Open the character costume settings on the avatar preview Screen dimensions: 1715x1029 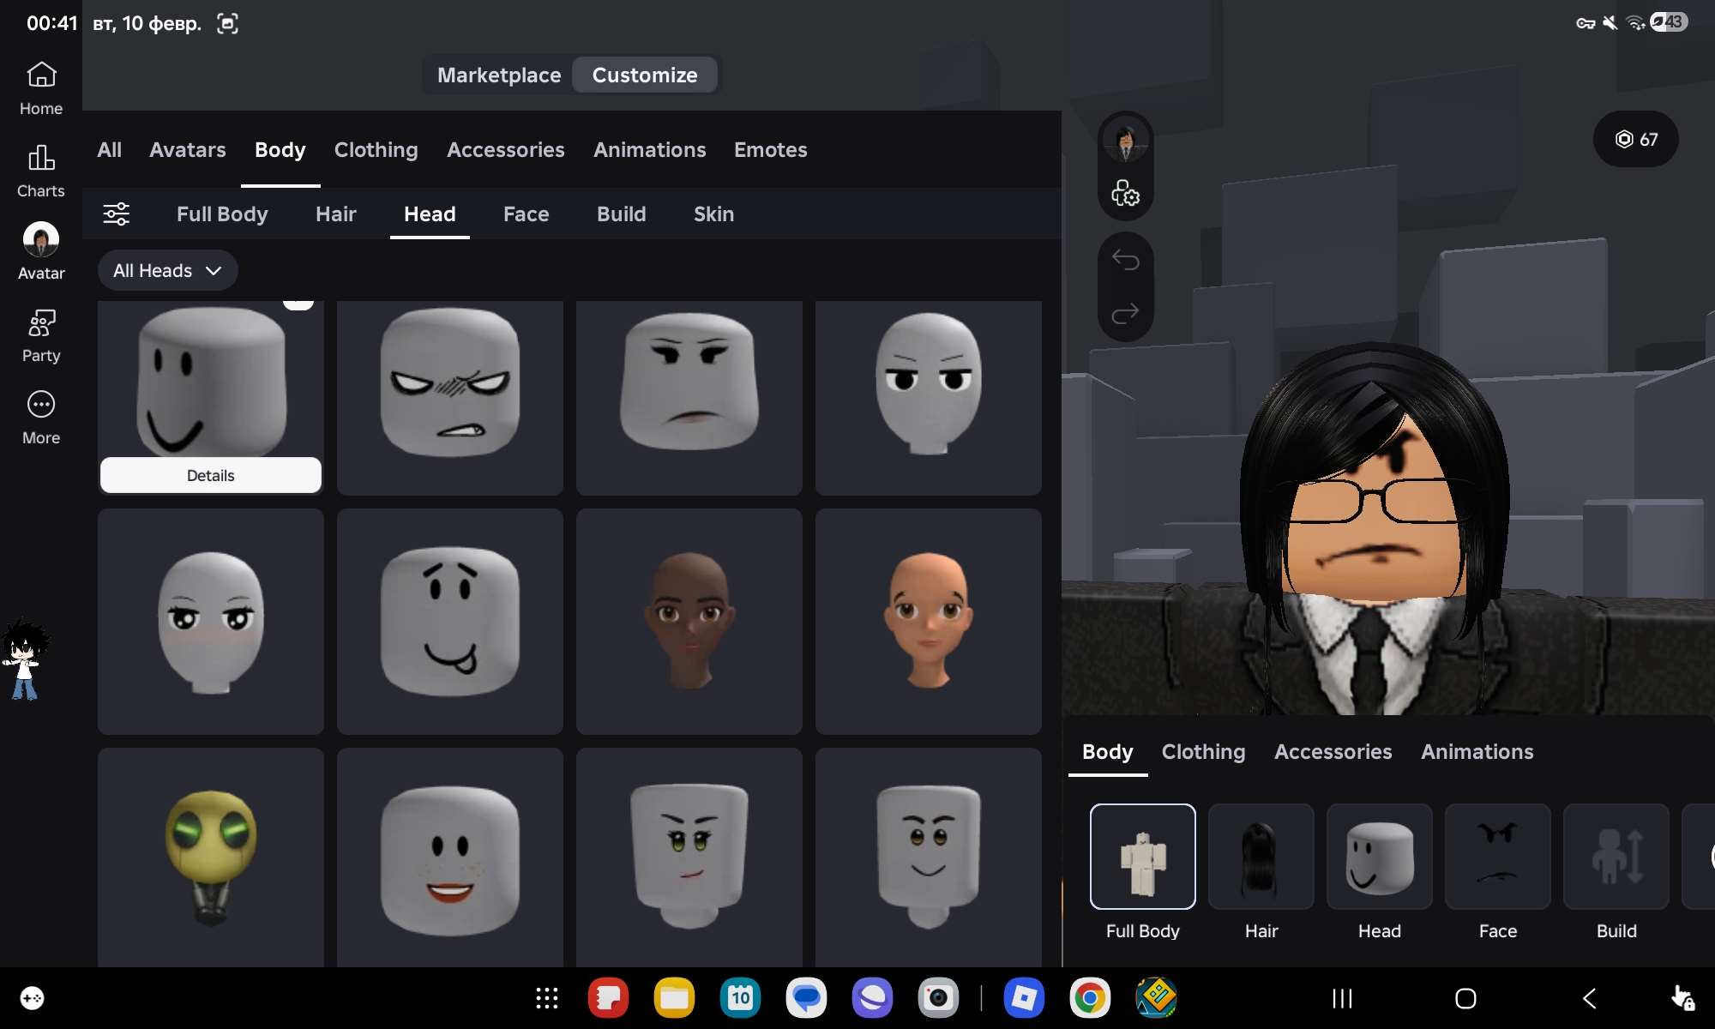tap(1126, 195)
